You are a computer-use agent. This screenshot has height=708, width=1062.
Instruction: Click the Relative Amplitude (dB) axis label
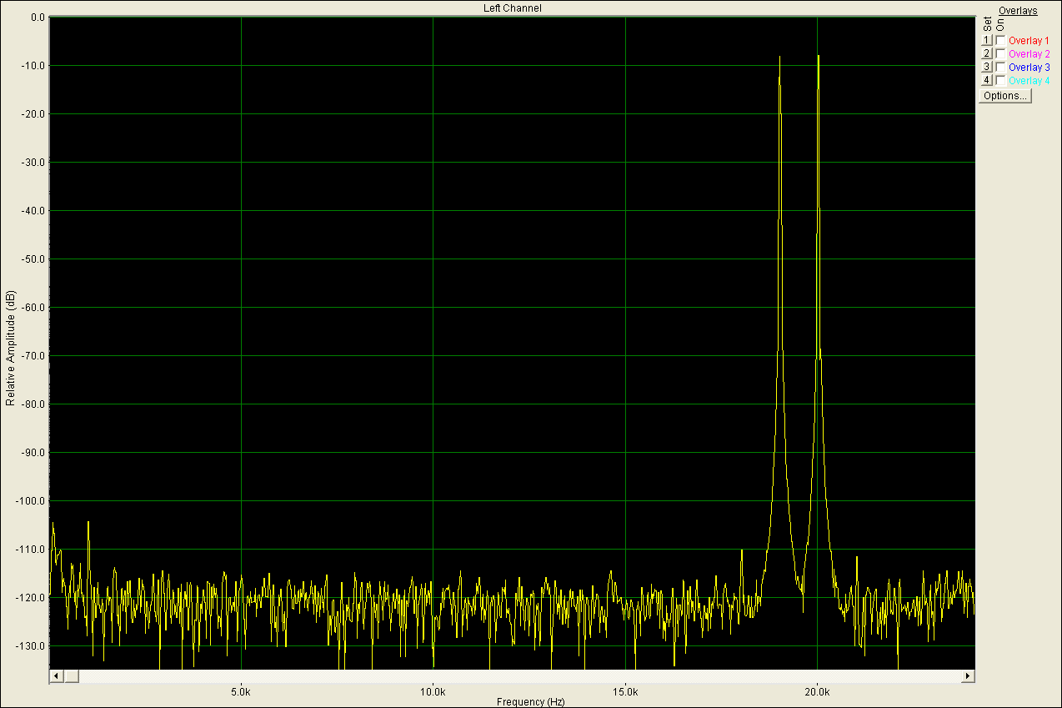click(x=10, y=349)
